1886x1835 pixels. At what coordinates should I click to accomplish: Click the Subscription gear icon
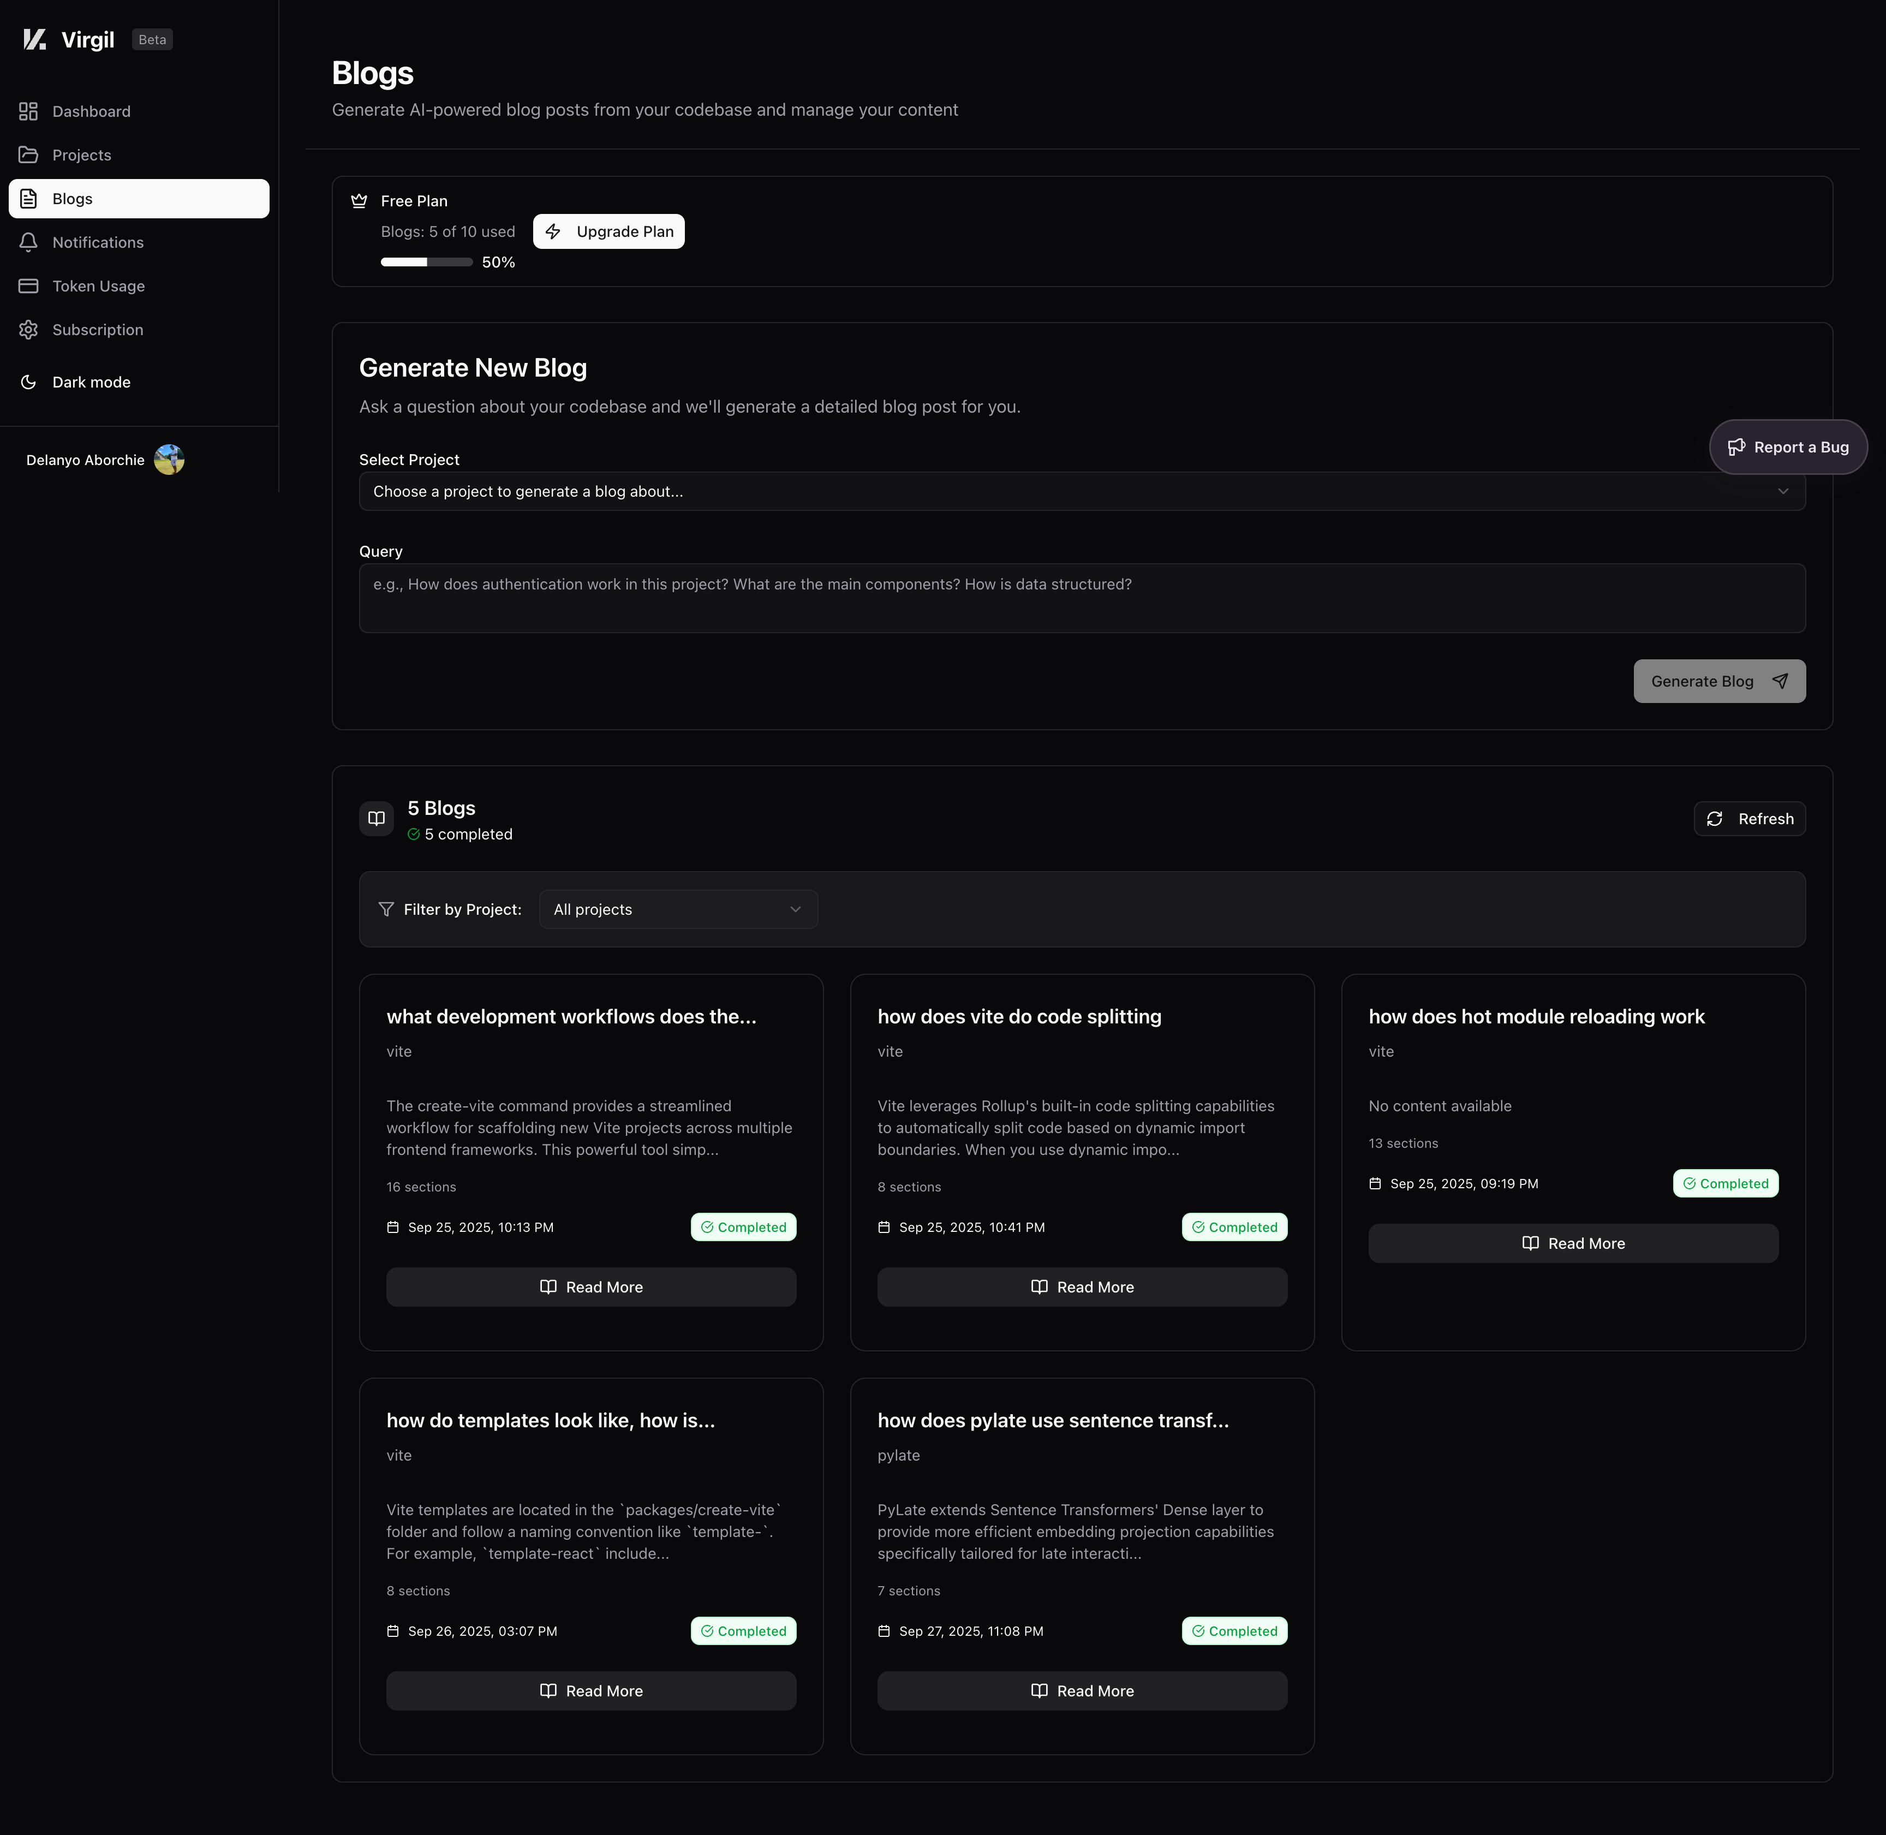[x=29, y=330]
